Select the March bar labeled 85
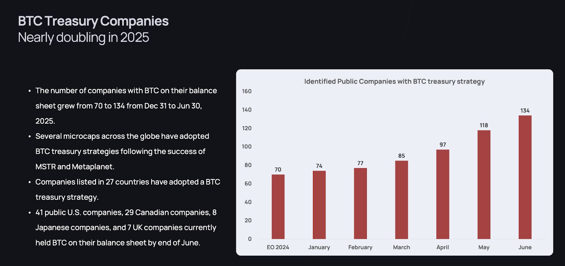The width and height of the screenshot is (565, 266). click(x=402, y=200)
